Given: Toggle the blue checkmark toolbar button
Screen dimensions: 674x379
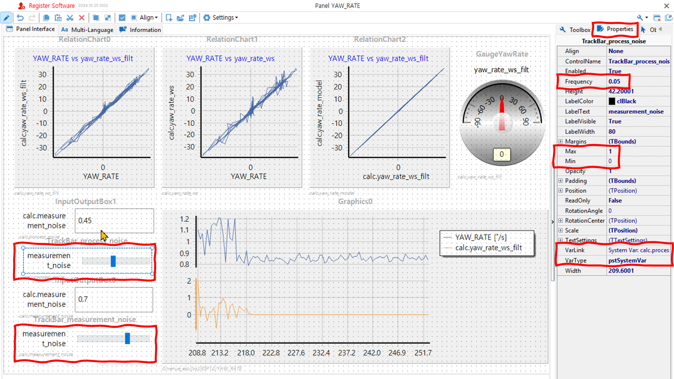Looking at the screenshot, I should (x=122, y=18).
